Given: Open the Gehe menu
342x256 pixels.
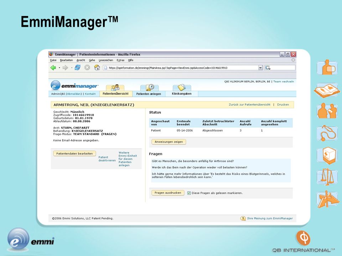Looking at the screenshot, I should pos(92,60).
